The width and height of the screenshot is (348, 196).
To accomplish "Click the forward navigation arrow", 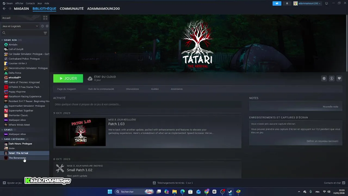I will coord(10,9).
